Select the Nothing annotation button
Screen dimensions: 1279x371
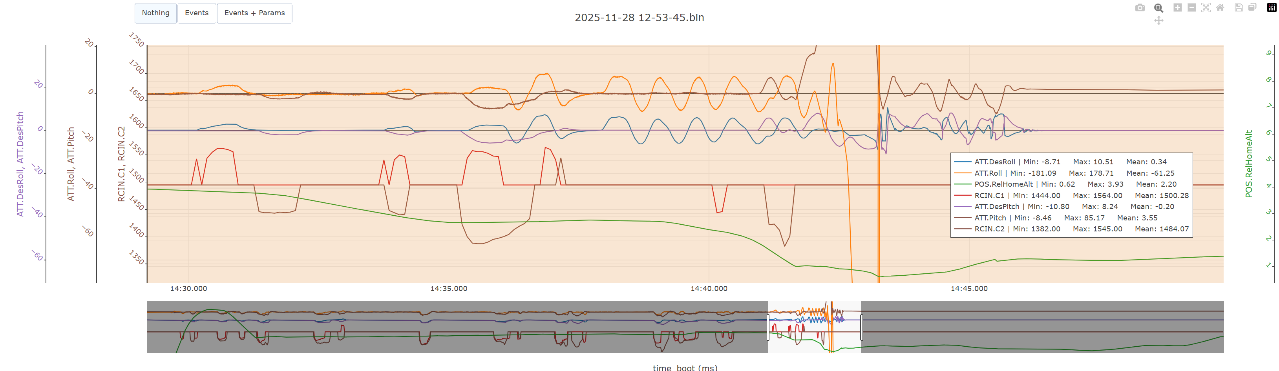coord(155,13)
